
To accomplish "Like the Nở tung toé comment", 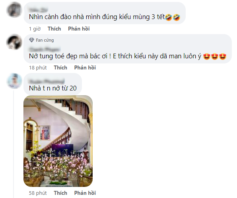I will click(60, 67).
